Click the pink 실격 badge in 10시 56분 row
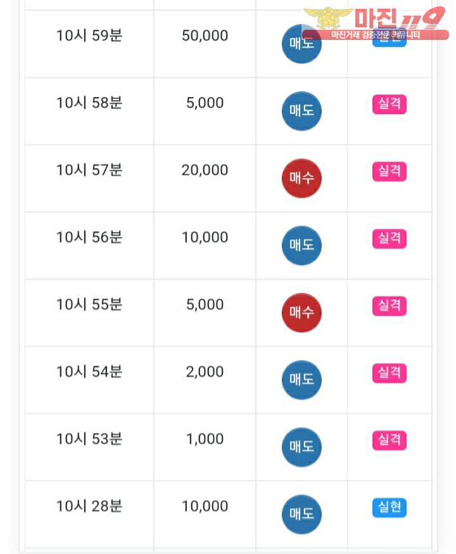Image resolution: width=456 pixels, height=554 pixels. (x=389, y=238)
